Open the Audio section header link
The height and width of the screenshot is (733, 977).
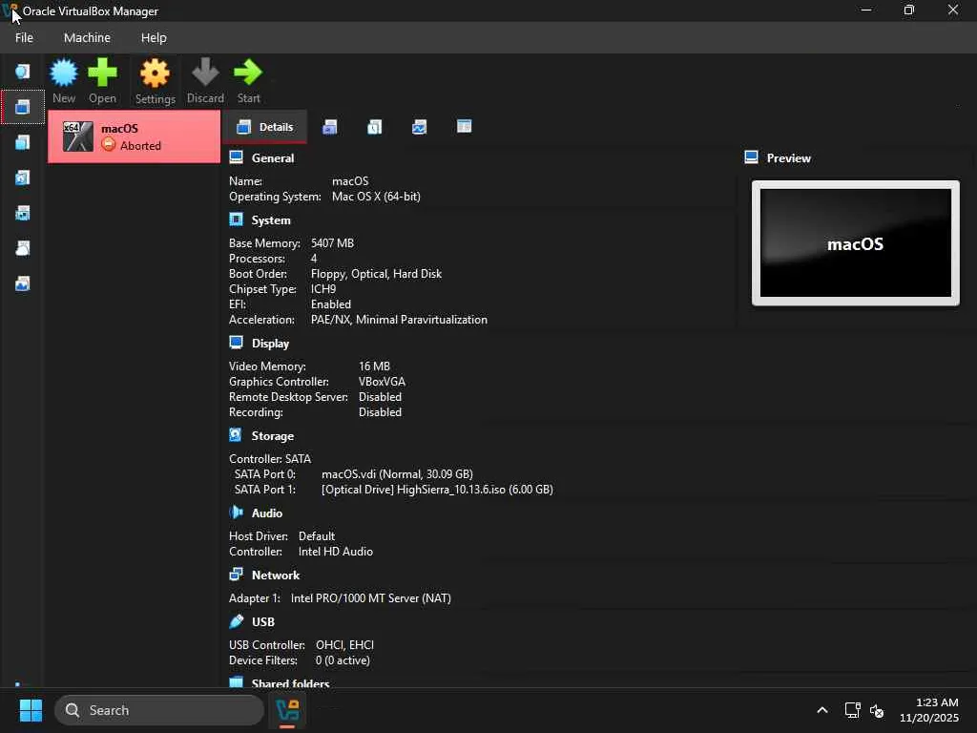click(x=267, y=513)
